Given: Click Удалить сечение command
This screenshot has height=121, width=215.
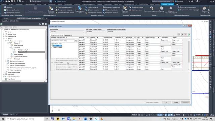Looking at the screenshot, I should tap(135, 10).
